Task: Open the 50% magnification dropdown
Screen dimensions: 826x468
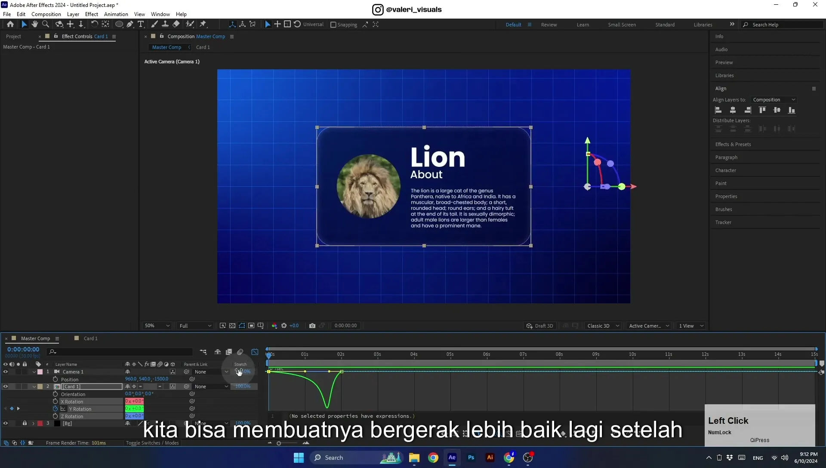Action: click(x=157, y=326)
